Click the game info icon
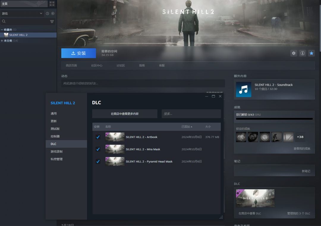 pyautogui.click(x=303, y=53)
